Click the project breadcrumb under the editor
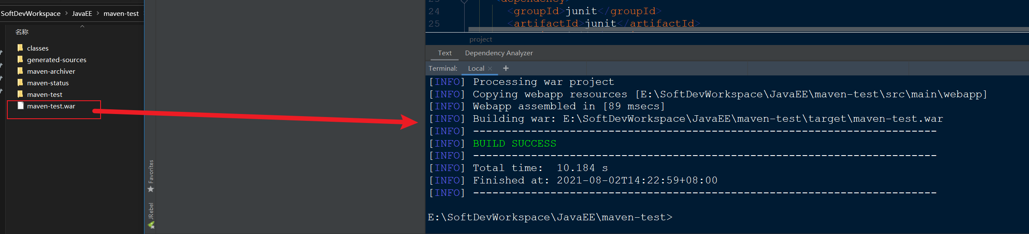The image size is (1029, 234). click(x=481, y=39)
